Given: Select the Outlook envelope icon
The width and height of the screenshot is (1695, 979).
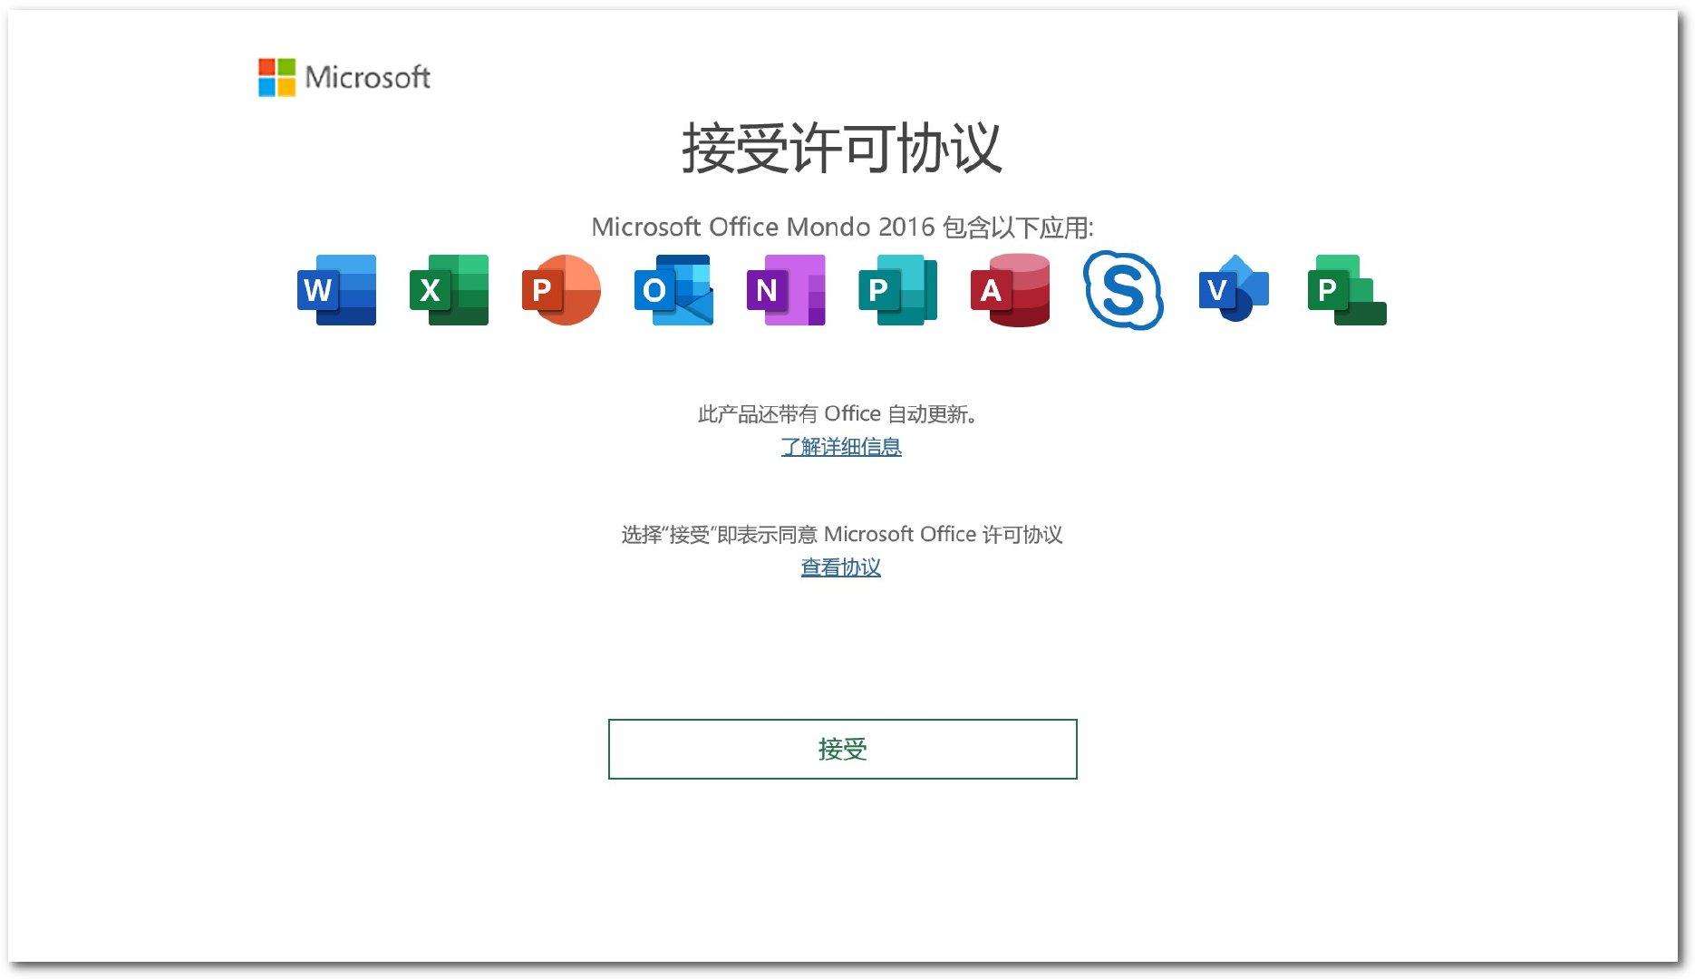Looking at the screenshot, I should 673,290.
